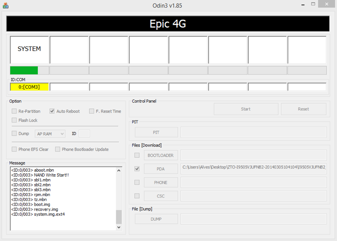
Task: Click the Odin3 app icon in title bar
Action: click(x=6, y=5)
